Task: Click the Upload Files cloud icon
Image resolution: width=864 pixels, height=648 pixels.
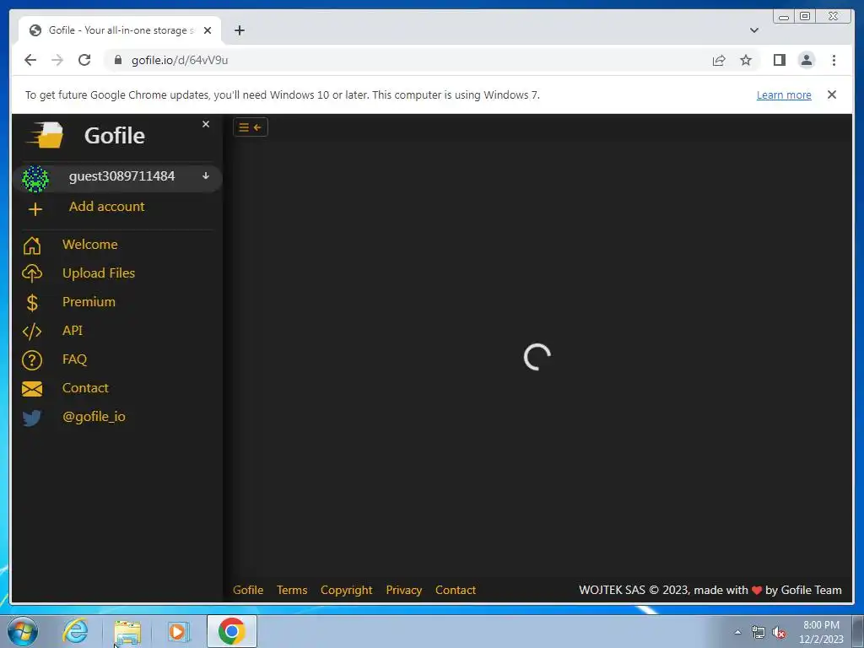Action: click(x=32, y=273)
